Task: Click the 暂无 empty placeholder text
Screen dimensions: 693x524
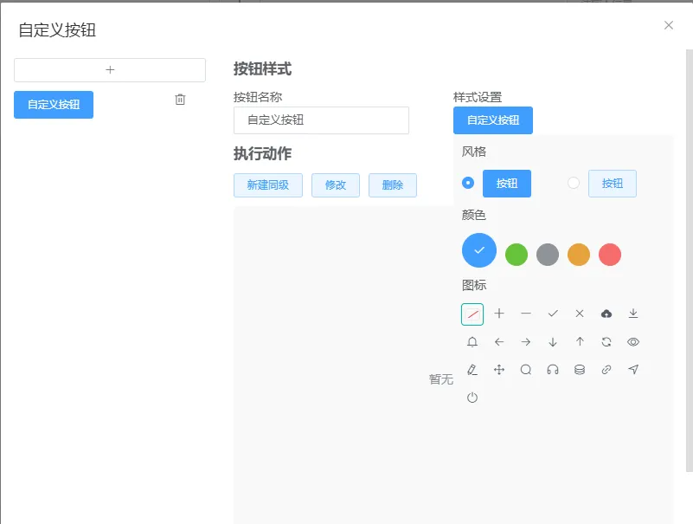Action: pos(440,379)
